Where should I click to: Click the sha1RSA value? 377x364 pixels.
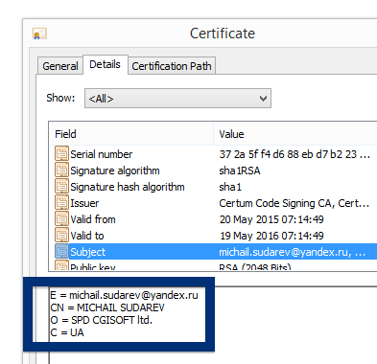tap(240, 171)
